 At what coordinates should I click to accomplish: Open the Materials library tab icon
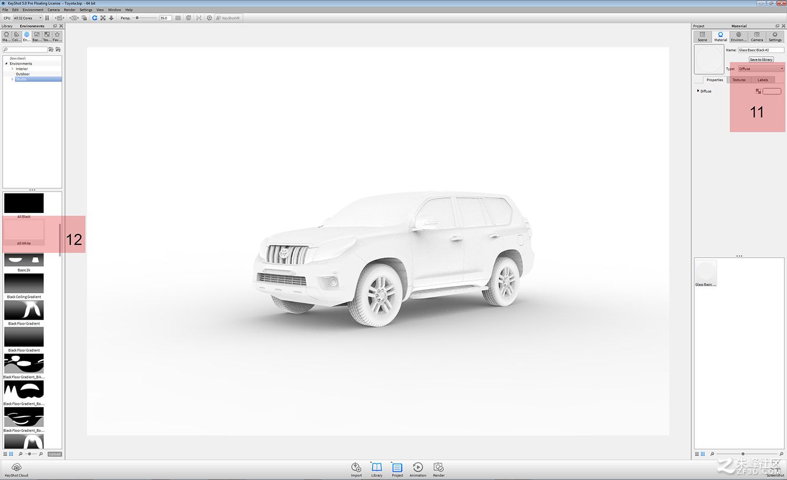tap(6, 37)
